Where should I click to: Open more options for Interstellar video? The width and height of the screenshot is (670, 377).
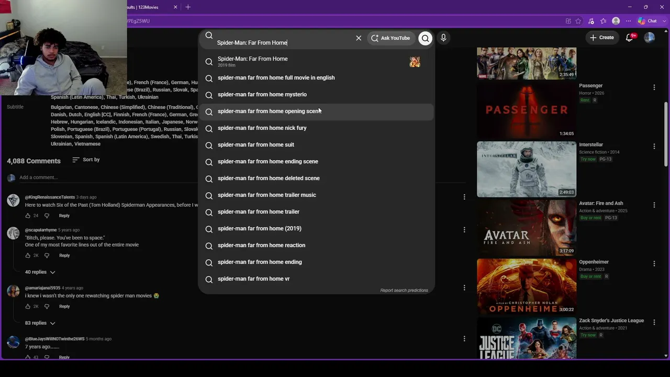pos(654,147)
